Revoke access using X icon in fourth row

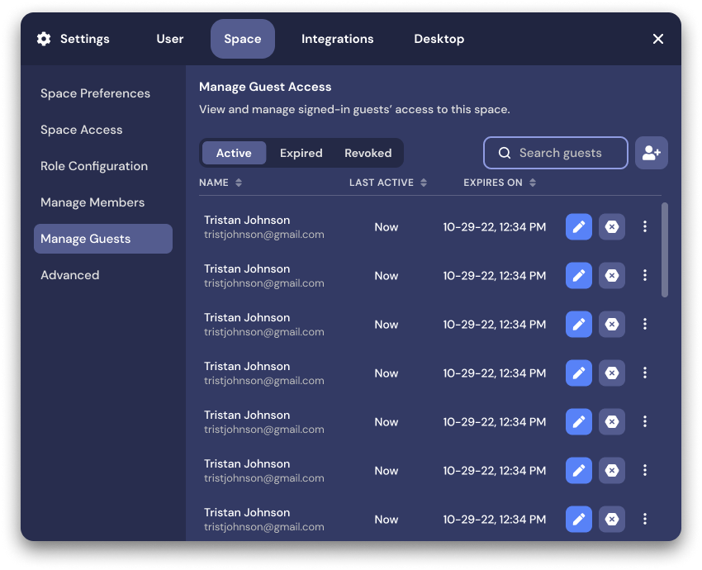[612, 373]
